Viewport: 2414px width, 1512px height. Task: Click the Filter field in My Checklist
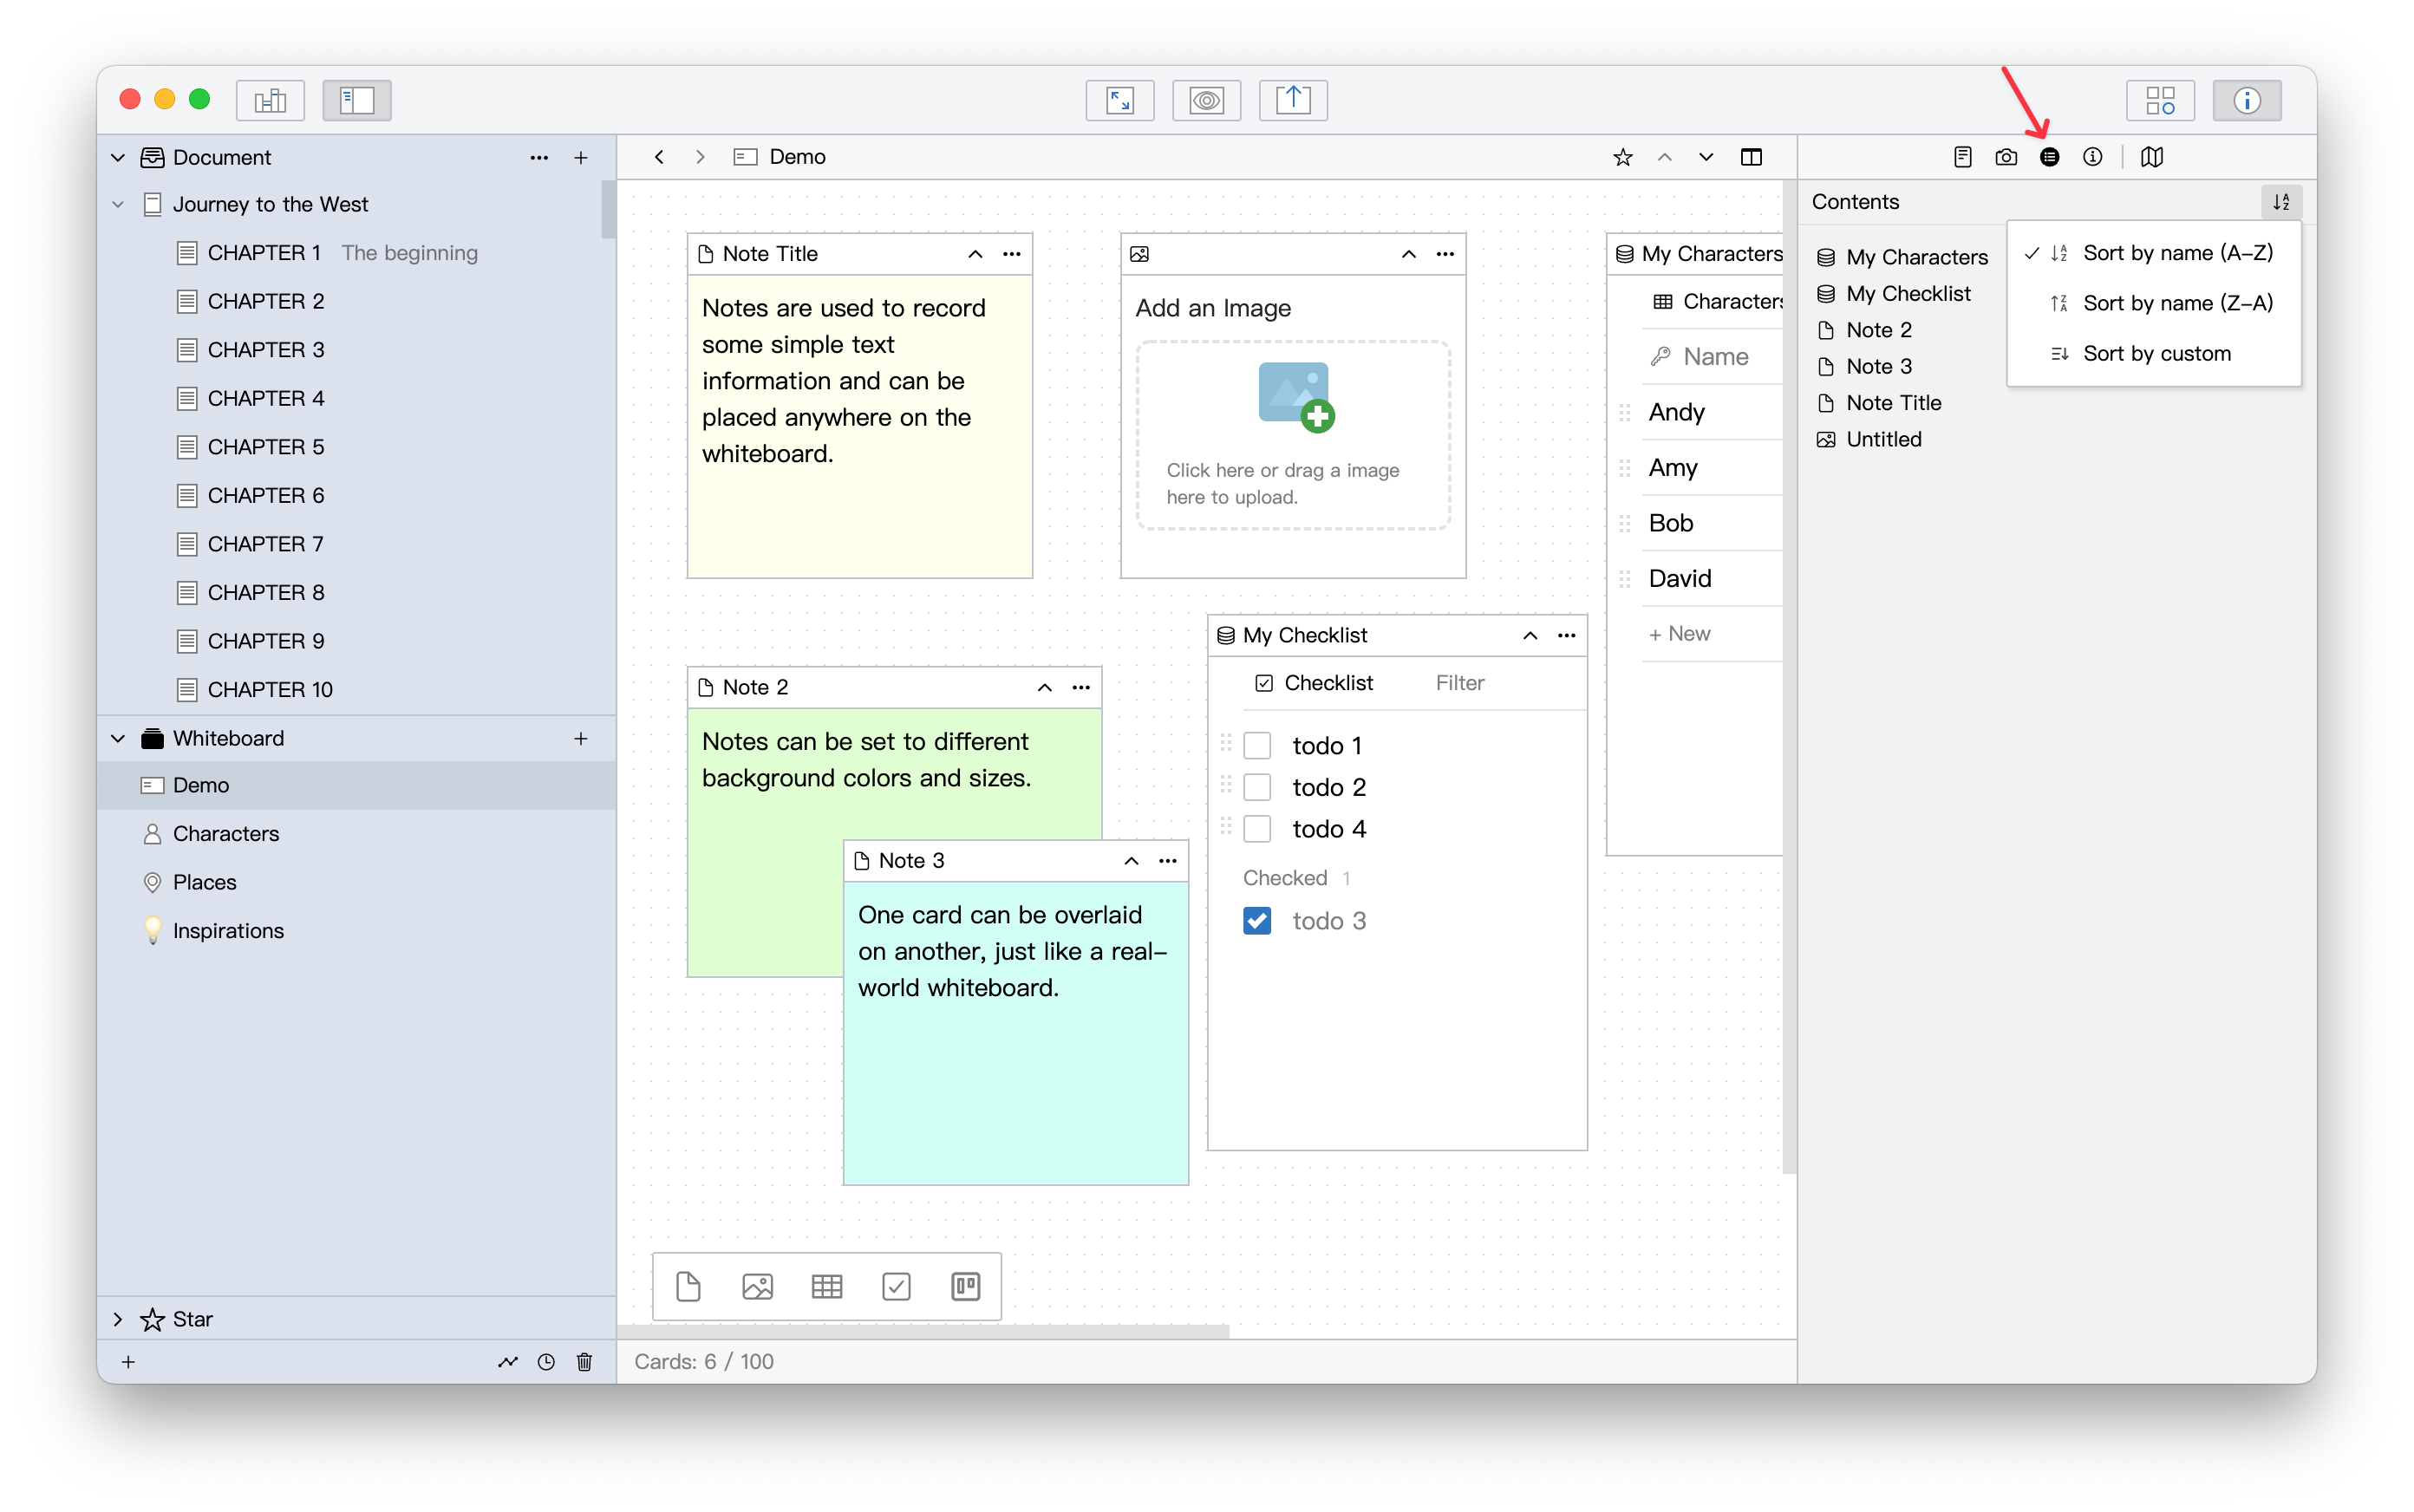[1460, 683]
